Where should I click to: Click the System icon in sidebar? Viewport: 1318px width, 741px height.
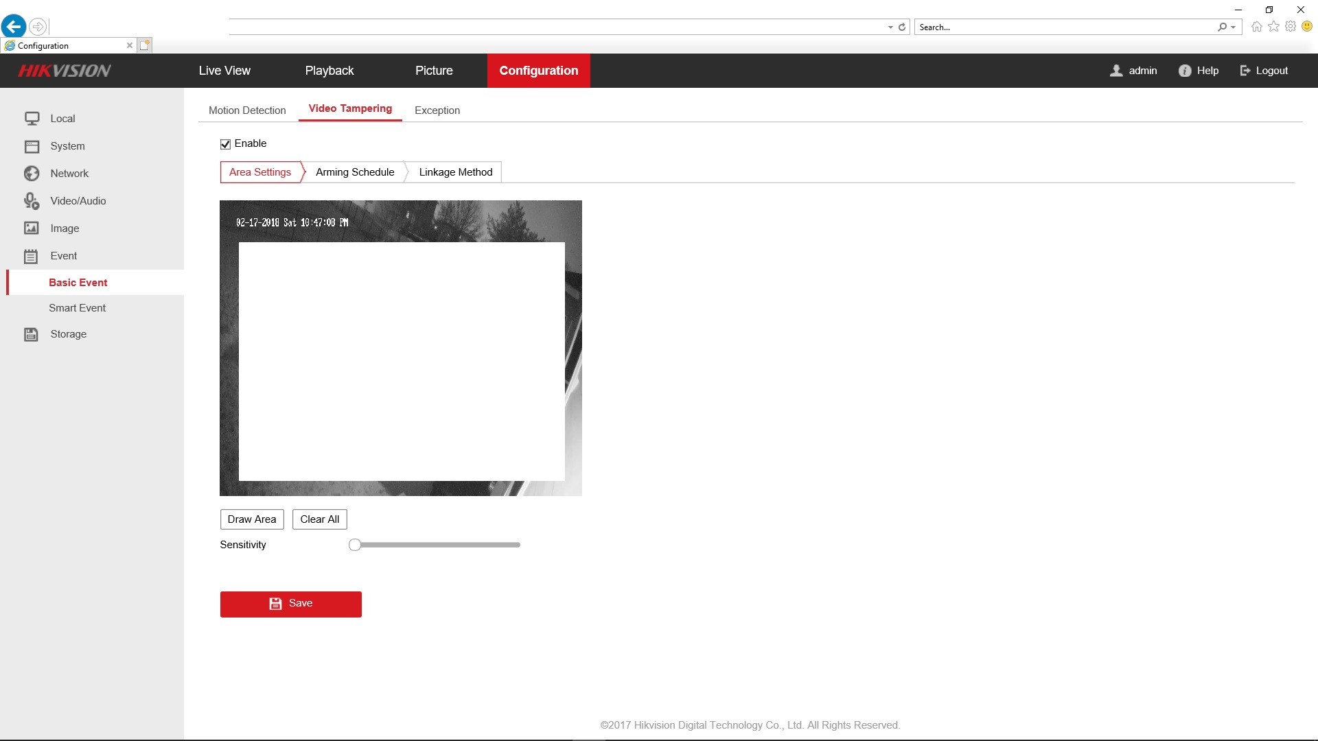[x=32, y=146]
